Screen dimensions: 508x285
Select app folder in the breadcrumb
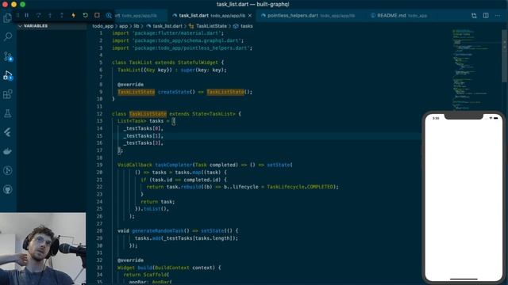pyautogui.click(x=124, y=26)
